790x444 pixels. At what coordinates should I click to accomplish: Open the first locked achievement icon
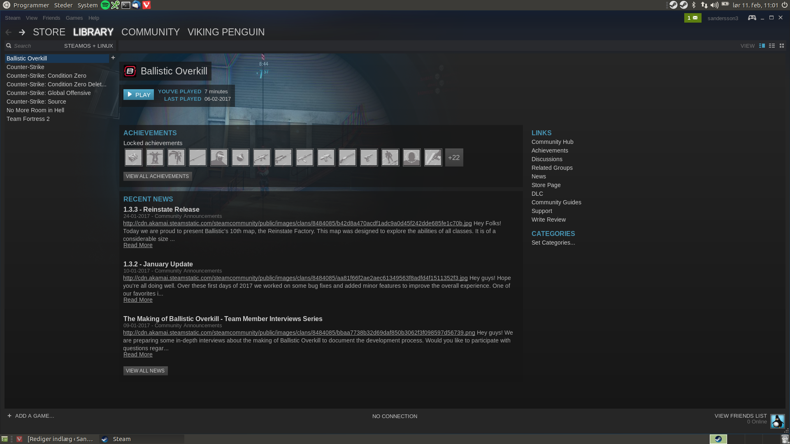pyautogui.click(x=133, y=157)
